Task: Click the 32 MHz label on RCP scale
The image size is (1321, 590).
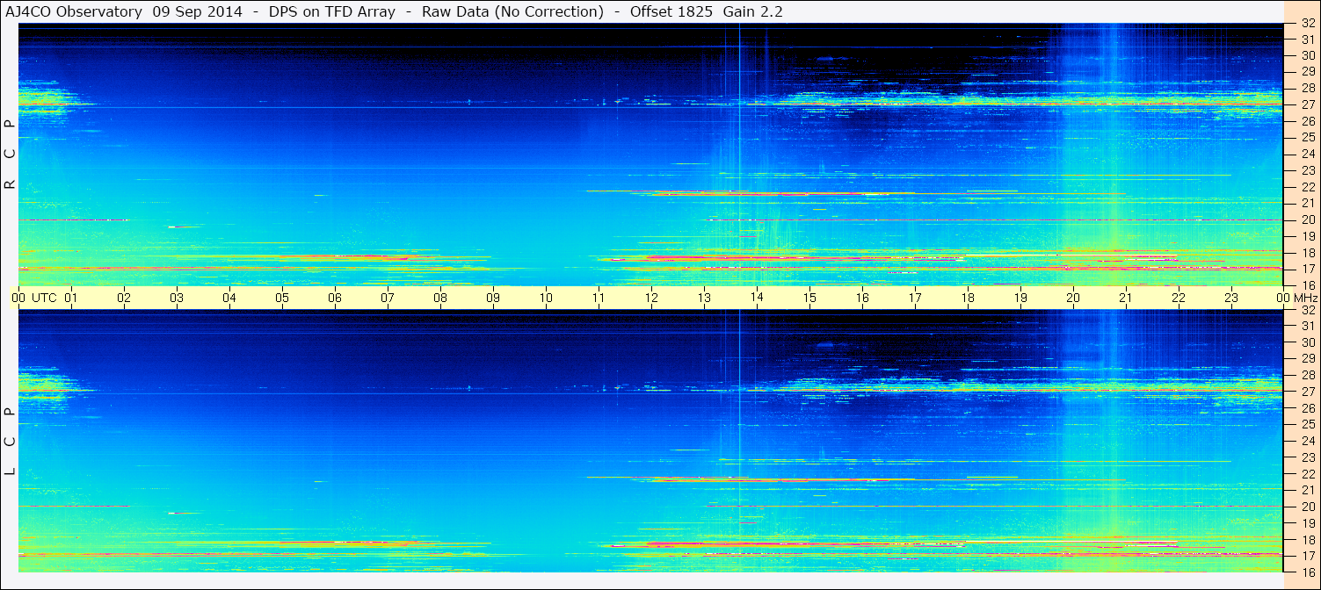Action: (x=1308, y=24)
